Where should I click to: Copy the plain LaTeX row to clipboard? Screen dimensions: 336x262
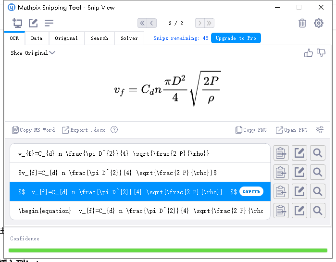coord(281,153)
